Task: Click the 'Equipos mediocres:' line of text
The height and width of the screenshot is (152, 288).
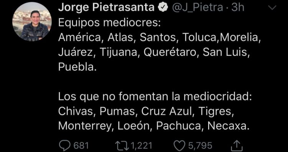Action: 109,23
